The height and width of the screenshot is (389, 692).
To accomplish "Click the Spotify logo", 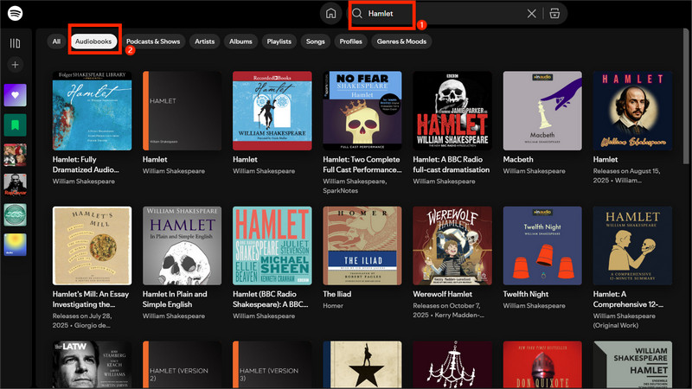I will point(15,13).
